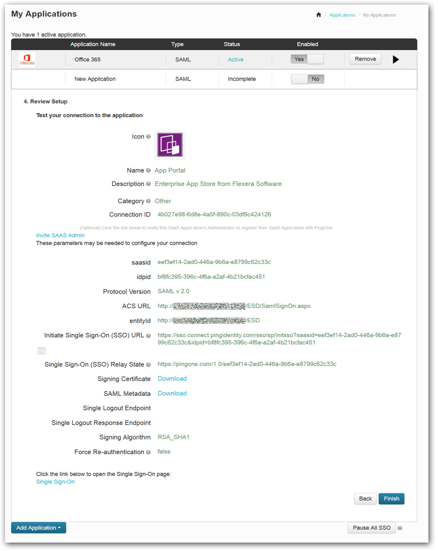
Task: Click help icon next to SSO Relay State
Action: [148, 365]
